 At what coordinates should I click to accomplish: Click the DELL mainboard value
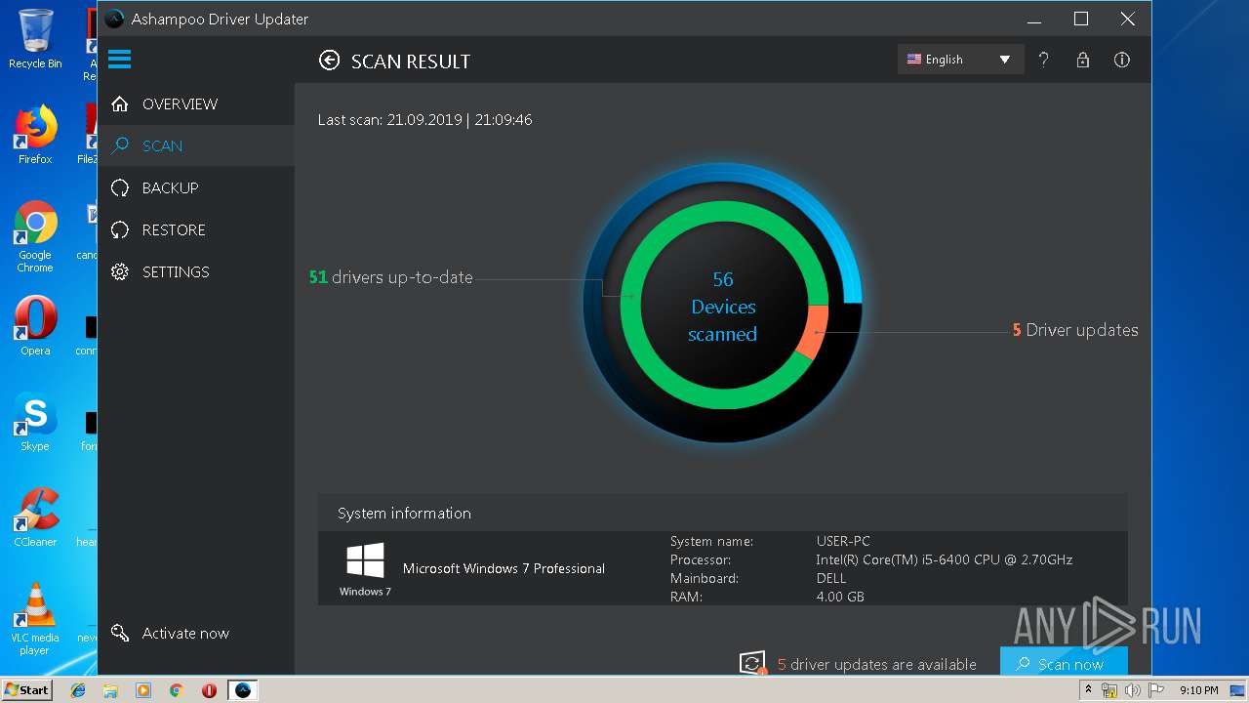click(x=832, y=578)
